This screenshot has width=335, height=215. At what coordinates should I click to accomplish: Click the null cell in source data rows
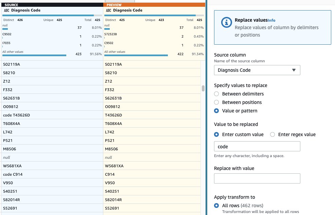[52, 157]
